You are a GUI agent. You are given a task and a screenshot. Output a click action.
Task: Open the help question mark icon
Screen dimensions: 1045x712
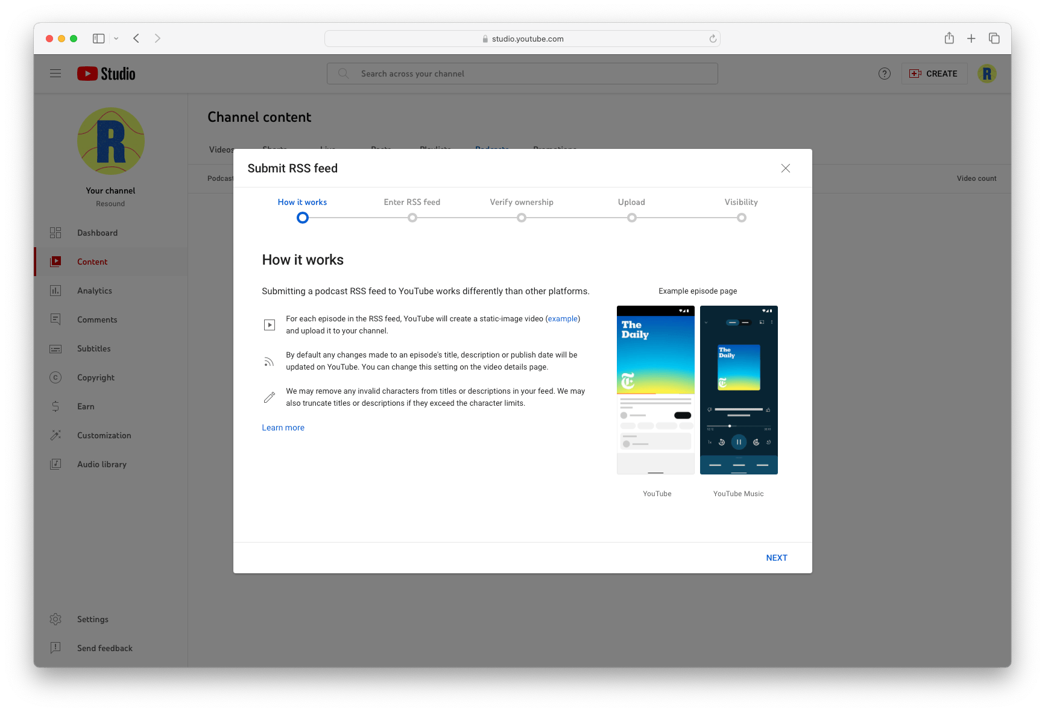(x=885, y=74)
